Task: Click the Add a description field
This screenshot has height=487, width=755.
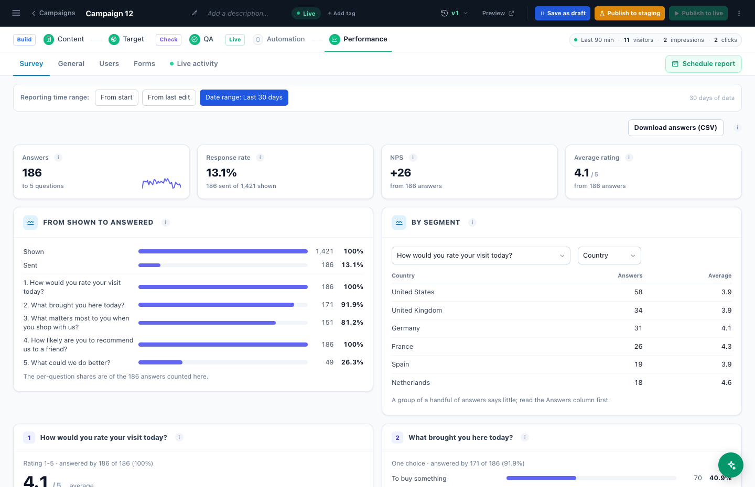Action: point(238,13)
